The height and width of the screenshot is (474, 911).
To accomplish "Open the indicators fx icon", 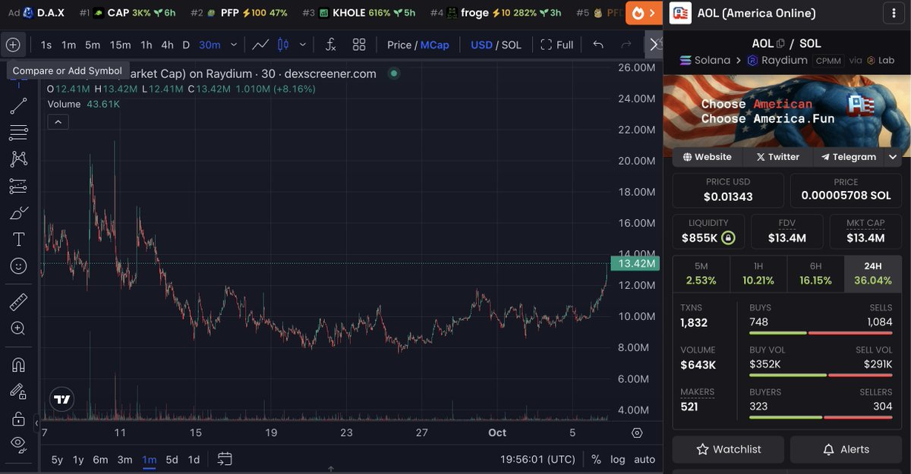I will (x=330, y=45).
